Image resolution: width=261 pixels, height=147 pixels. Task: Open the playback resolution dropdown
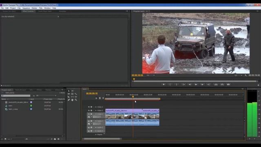[x=238, y=75]
